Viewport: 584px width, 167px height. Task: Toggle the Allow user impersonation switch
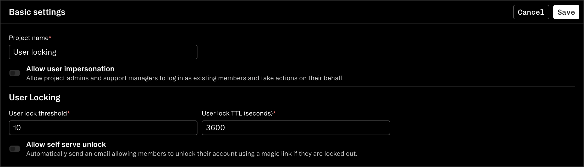(x=15, y=73)
